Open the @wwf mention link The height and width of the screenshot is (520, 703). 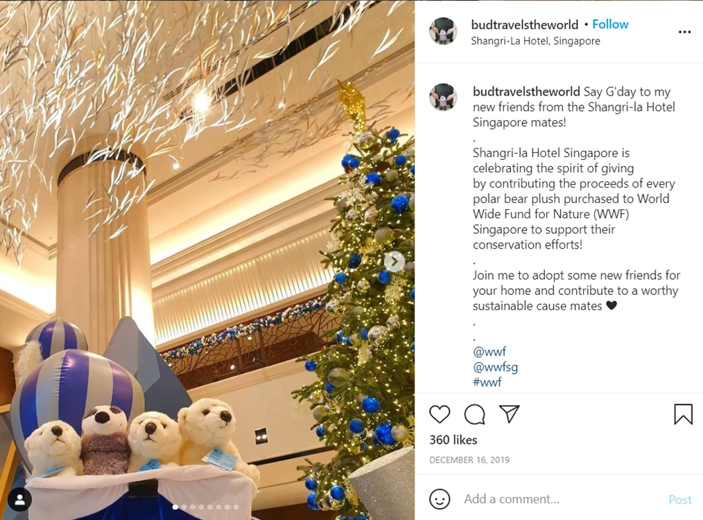pyautogui.click(x=489, y=352)
